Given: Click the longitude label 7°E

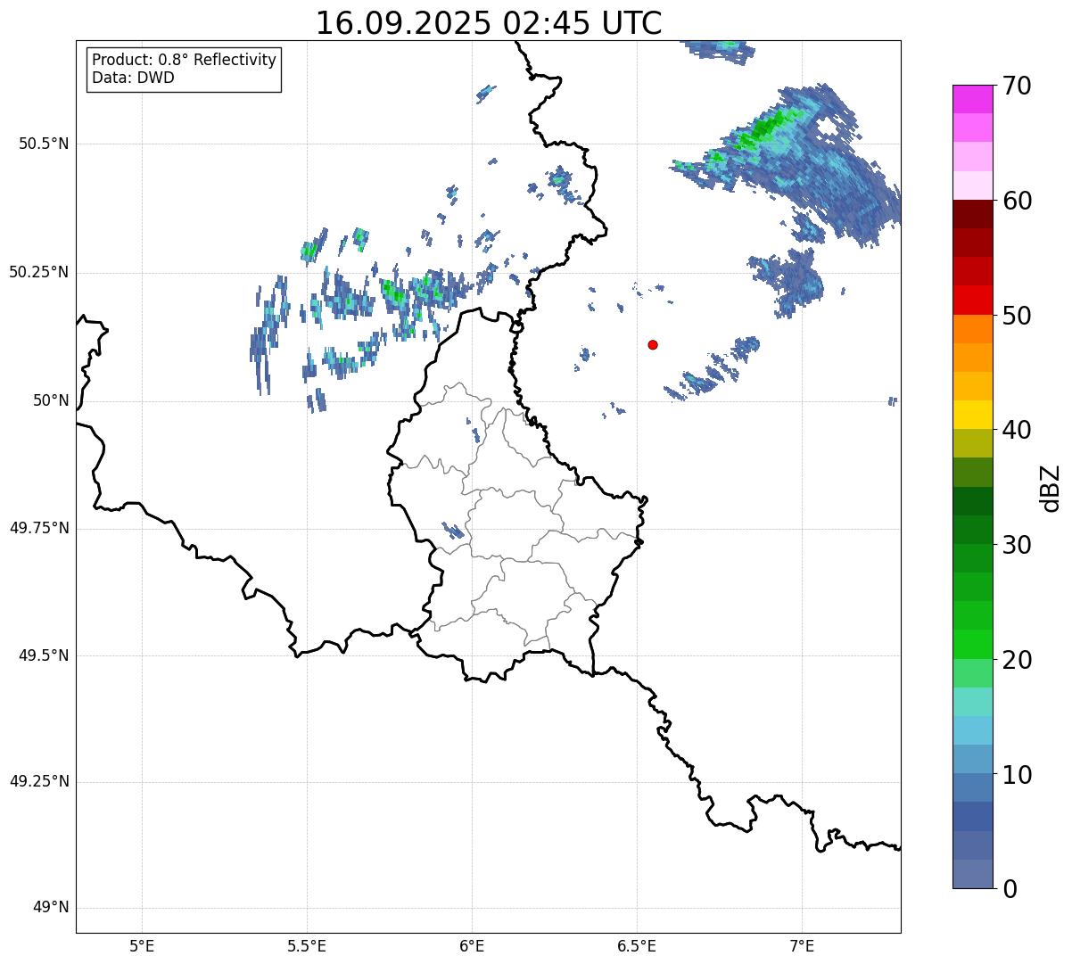Looking at the screenshot, I should 802,945.
